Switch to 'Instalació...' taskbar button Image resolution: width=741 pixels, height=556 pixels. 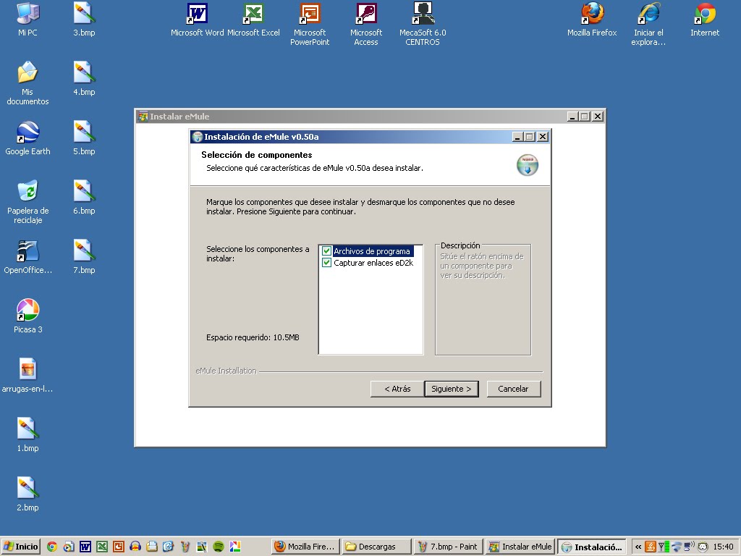tap(592, 547)
